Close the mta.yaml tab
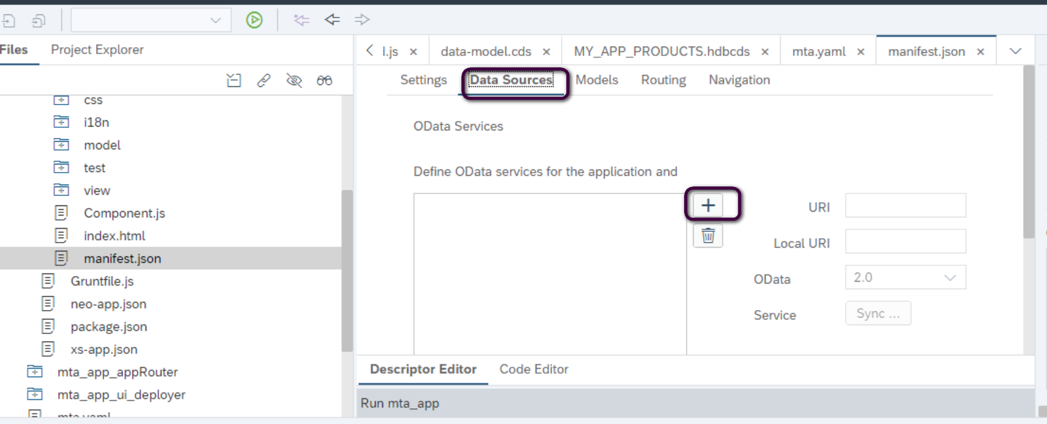Screen dimensions: 1047x424 tap(861, 52)
